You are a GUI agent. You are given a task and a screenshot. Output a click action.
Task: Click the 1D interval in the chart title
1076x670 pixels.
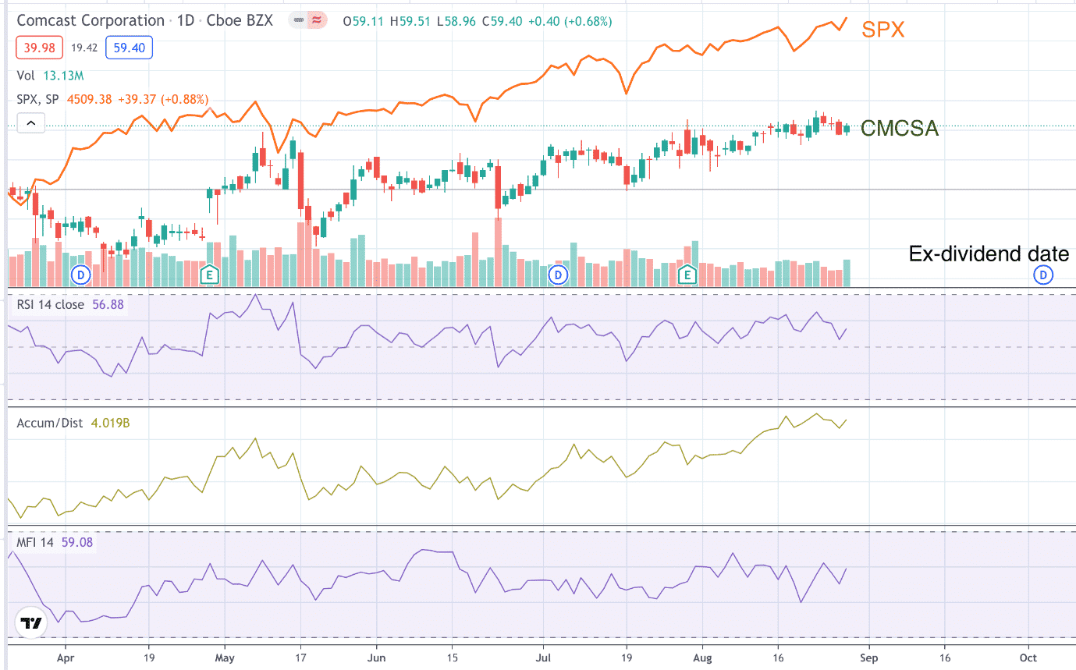pyautogui.click(x=187, y=21)
